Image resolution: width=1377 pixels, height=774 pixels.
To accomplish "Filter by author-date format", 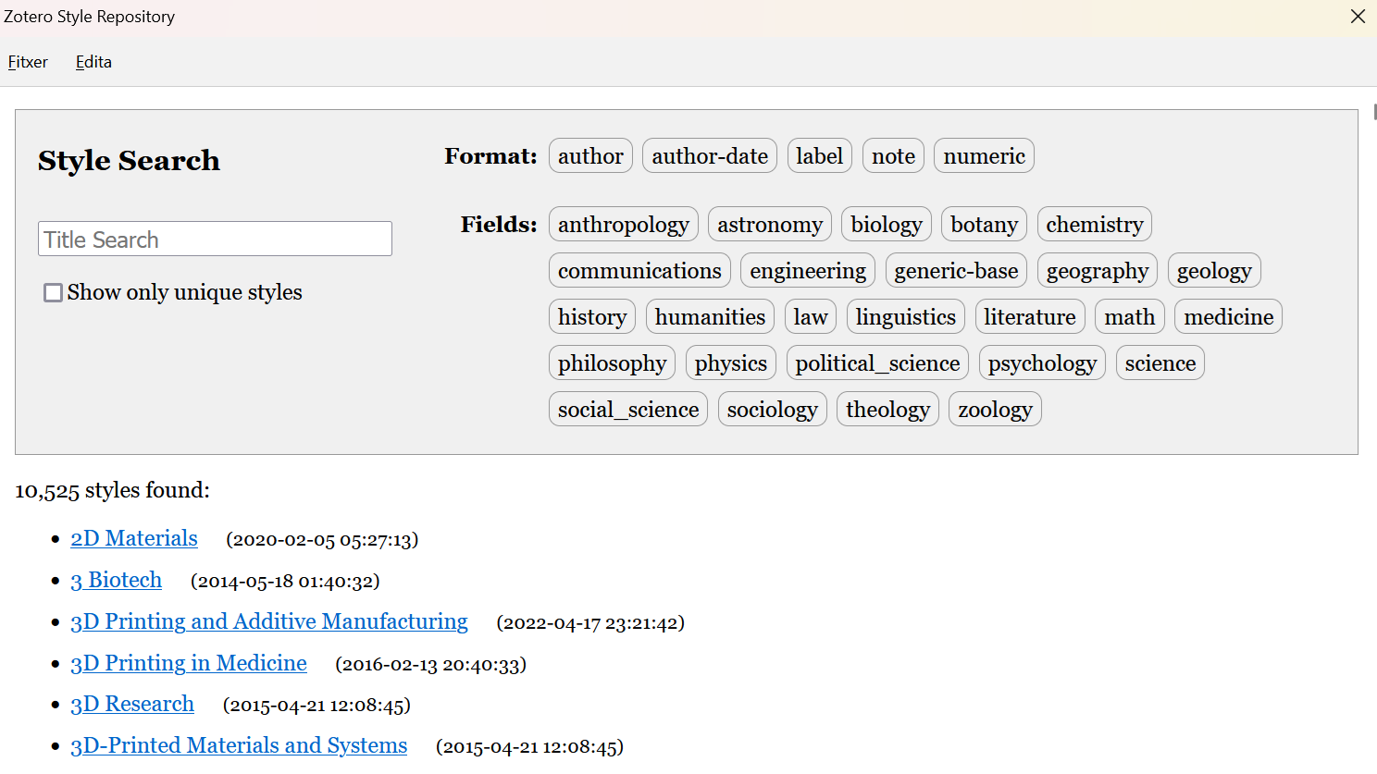I will 710,156.
